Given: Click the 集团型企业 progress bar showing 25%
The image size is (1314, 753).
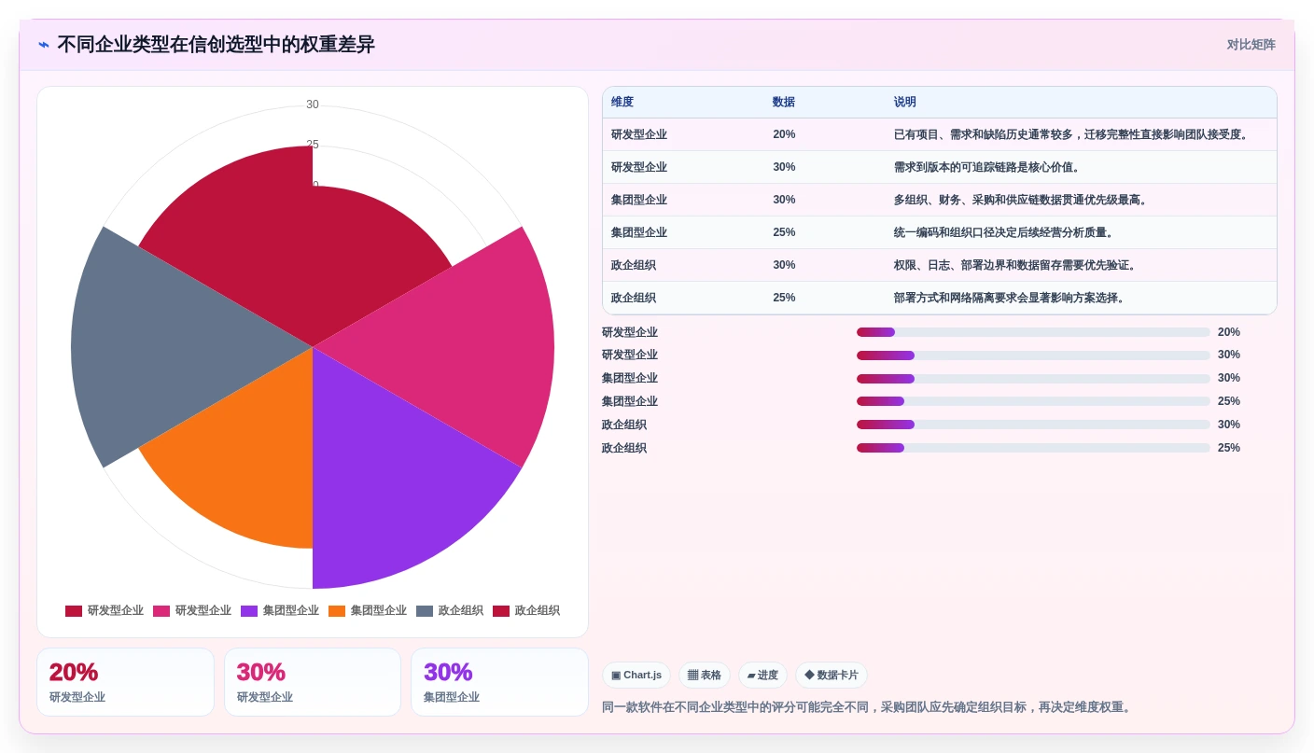Looking at the screenshot, I should pos(1033,401).
